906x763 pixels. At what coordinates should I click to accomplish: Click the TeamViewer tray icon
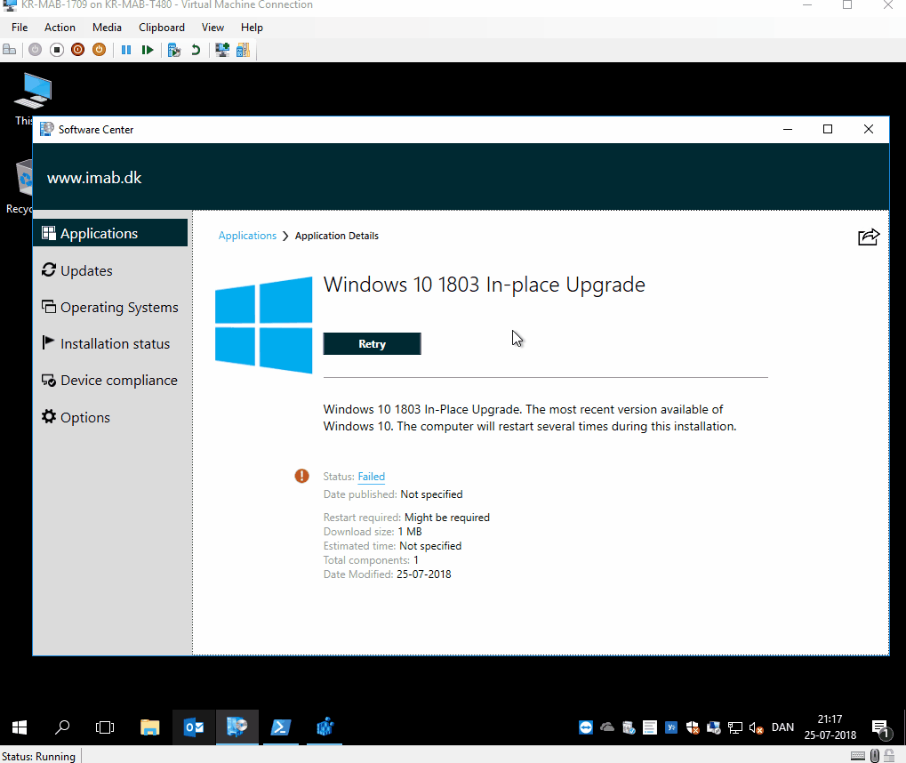pyautogui.click(x=586, y=727)
